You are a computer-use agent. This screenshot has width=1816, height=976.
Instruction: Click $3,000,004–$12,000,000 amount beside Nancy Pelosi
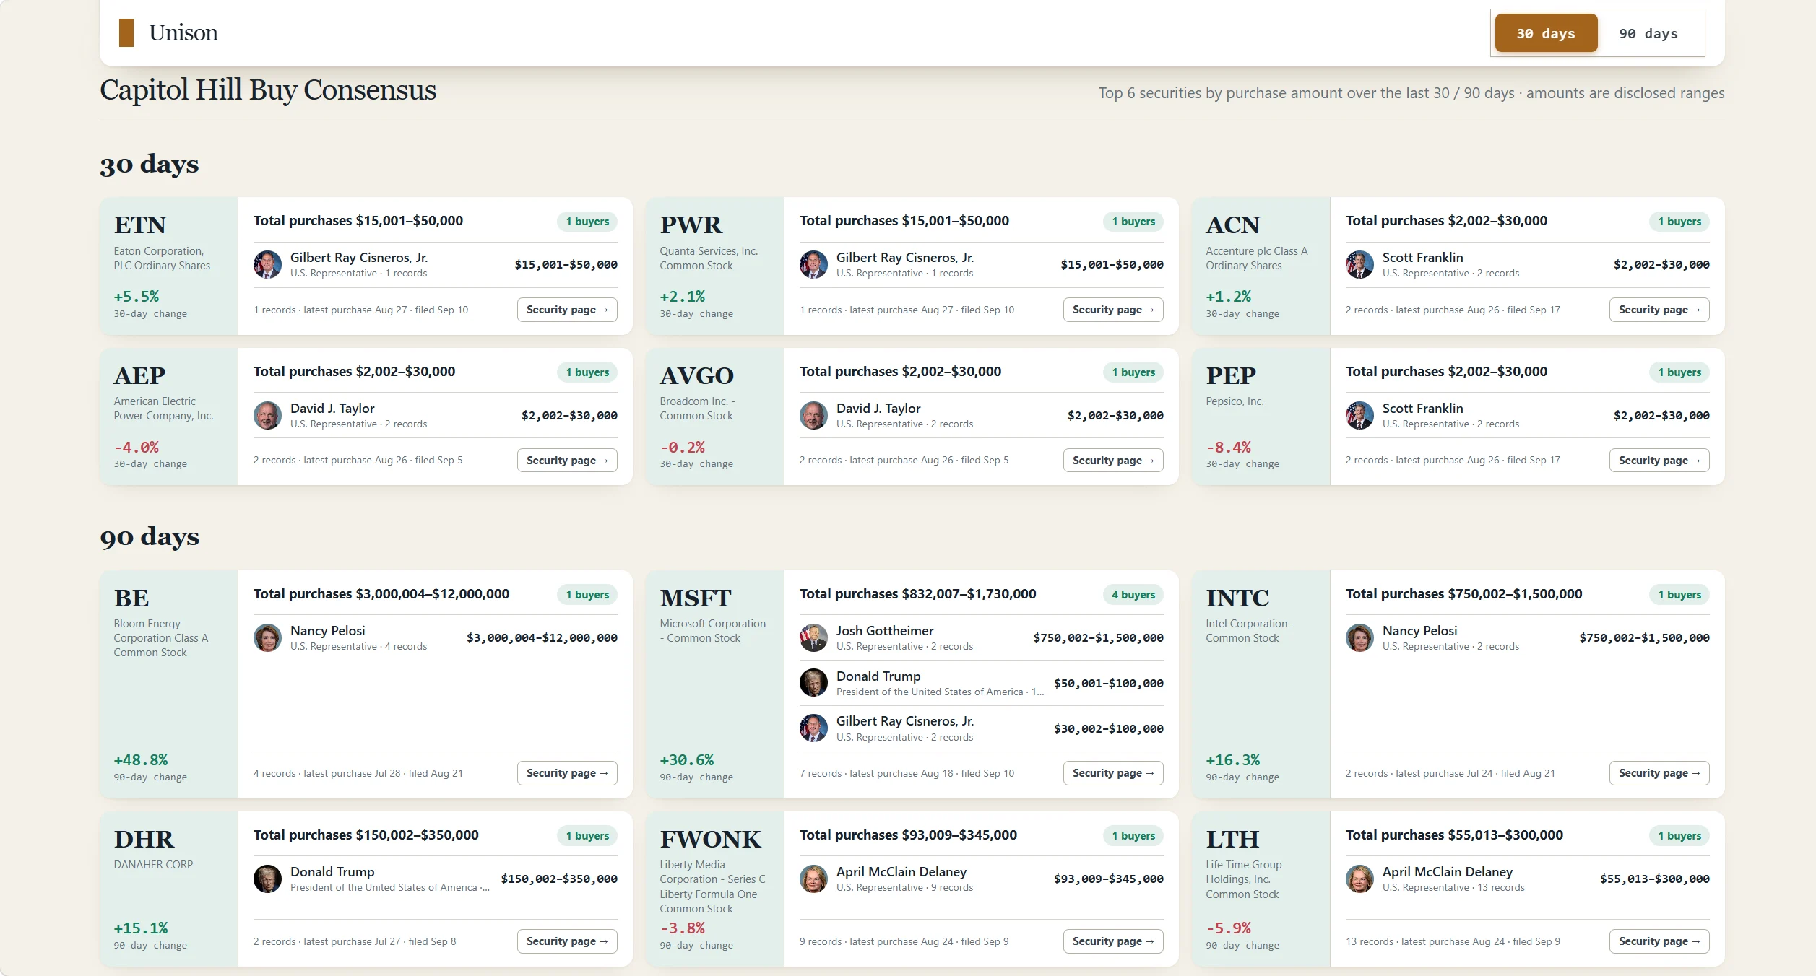542,638
